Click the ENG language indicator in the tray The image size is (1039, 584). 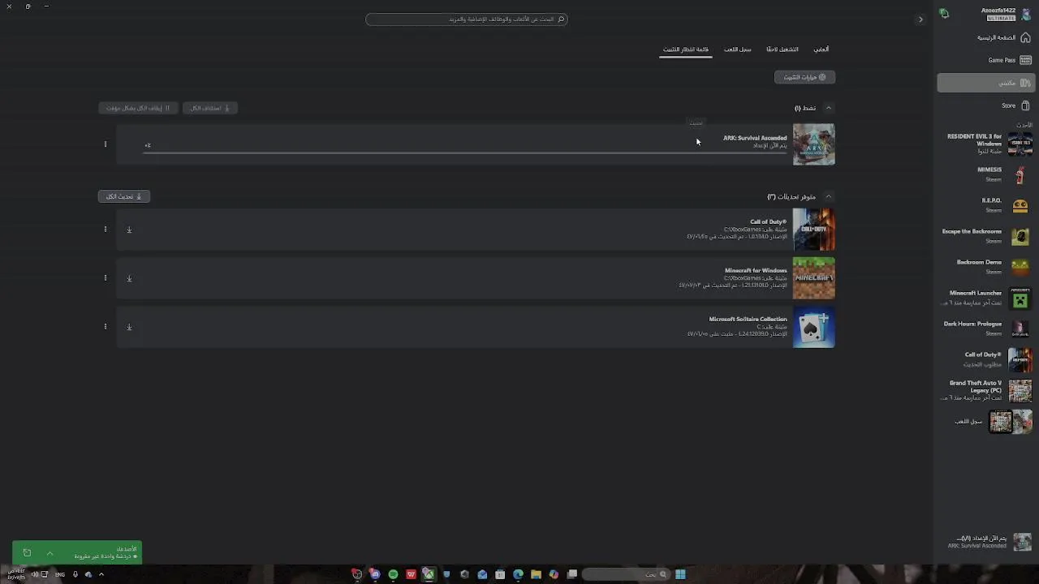coord(60,574)
